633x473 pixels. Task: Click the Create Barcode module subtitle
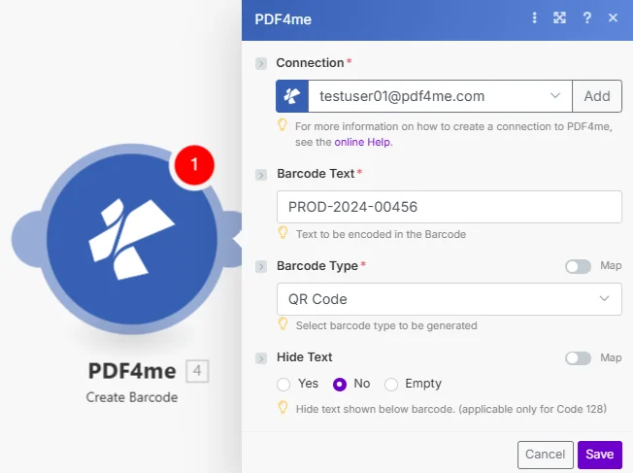click(132, 397)
